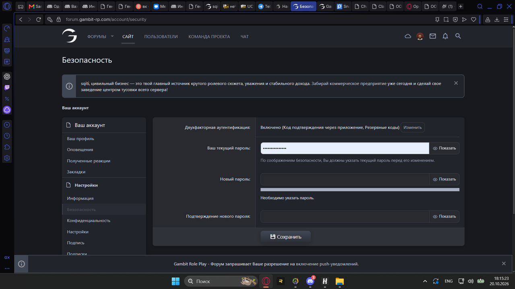Open the Twitch sidebar panel

7,88
